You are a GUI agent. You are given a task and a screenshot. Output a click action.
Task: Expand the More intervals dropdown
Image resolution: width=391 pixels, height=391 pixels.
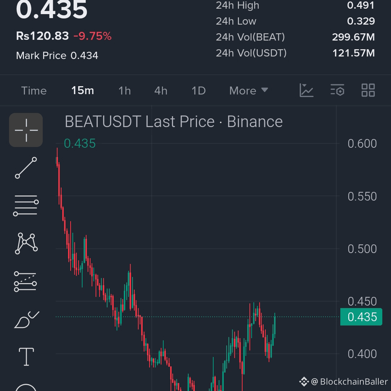(249, 91)
